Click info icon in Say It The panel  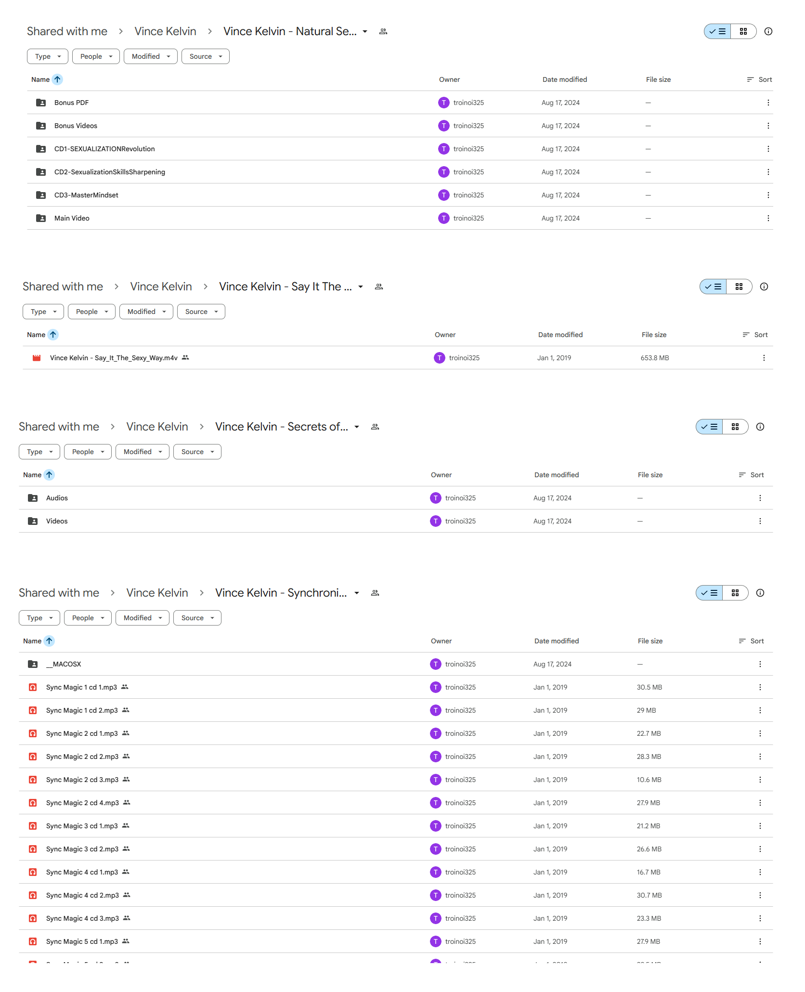tap(764, 287)
